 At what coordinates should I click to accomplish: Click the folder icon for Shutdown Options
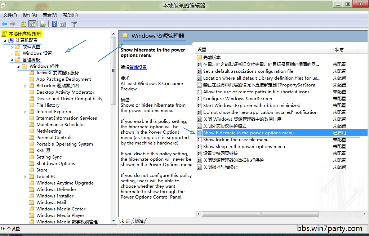31,163
